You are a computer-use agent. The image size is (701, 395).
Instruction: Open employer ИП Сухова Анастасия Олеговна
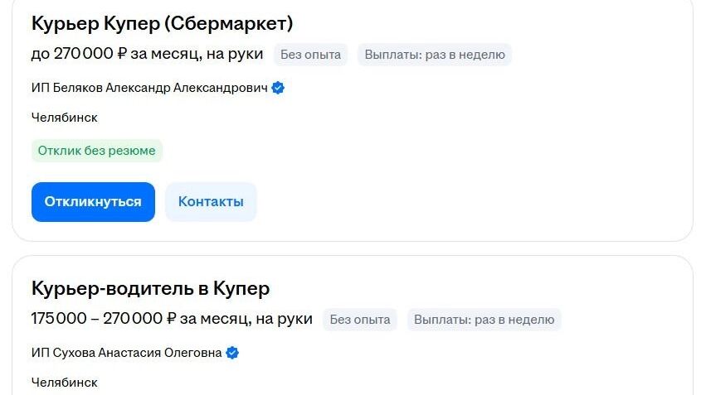pos(126,353)
